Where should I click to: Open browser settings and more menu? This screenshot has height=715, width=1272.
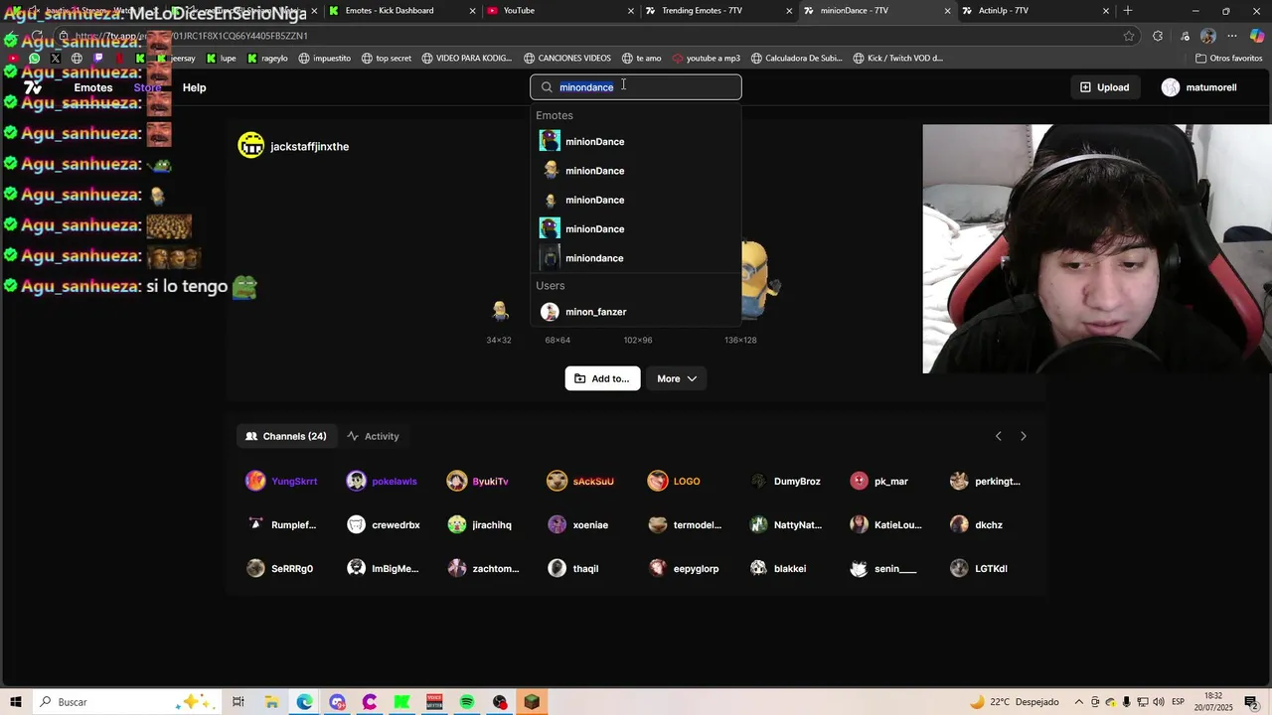1232,36
